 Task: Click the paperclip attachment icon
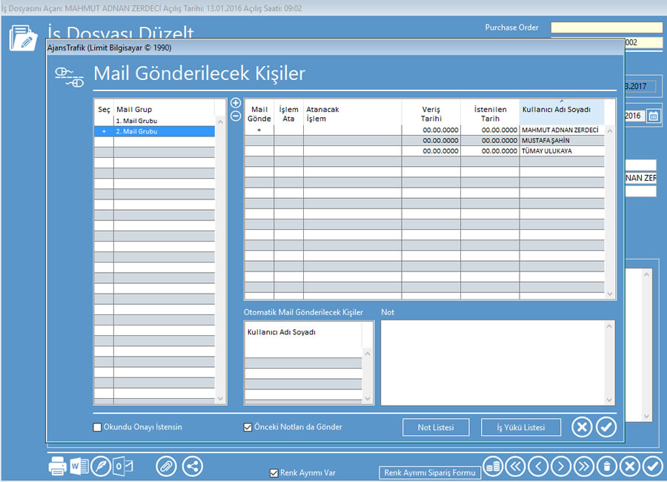[166, 466]
